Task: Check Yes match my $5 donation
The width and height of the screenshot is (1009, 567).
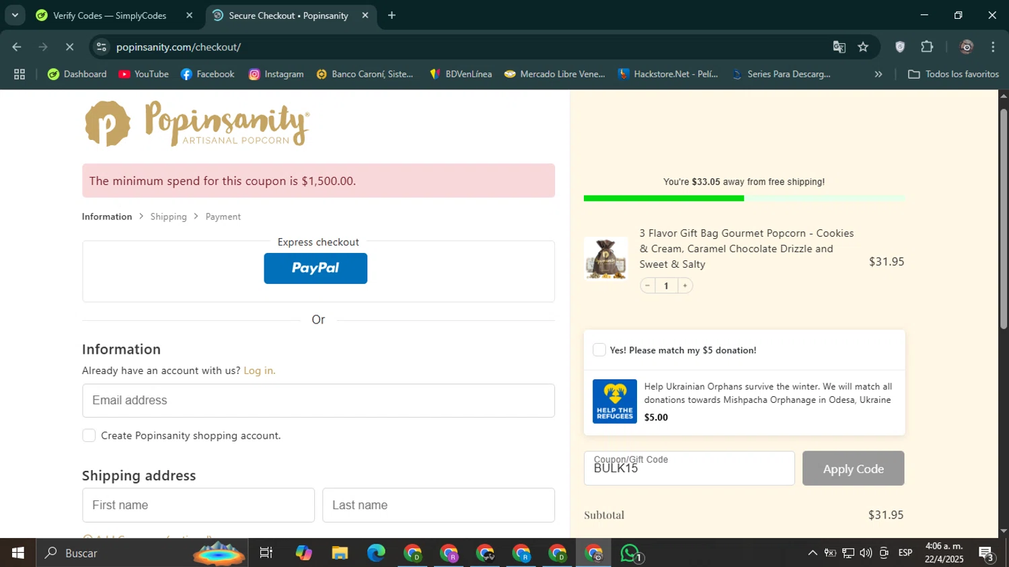Action: [599, 350]
